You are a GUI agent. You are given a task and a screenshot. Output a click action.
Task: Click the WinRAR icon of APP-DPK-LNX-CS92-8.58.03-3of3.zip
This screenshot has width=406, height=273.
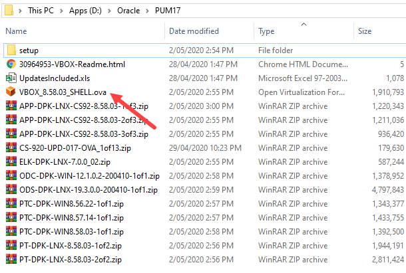coord(11,134)
